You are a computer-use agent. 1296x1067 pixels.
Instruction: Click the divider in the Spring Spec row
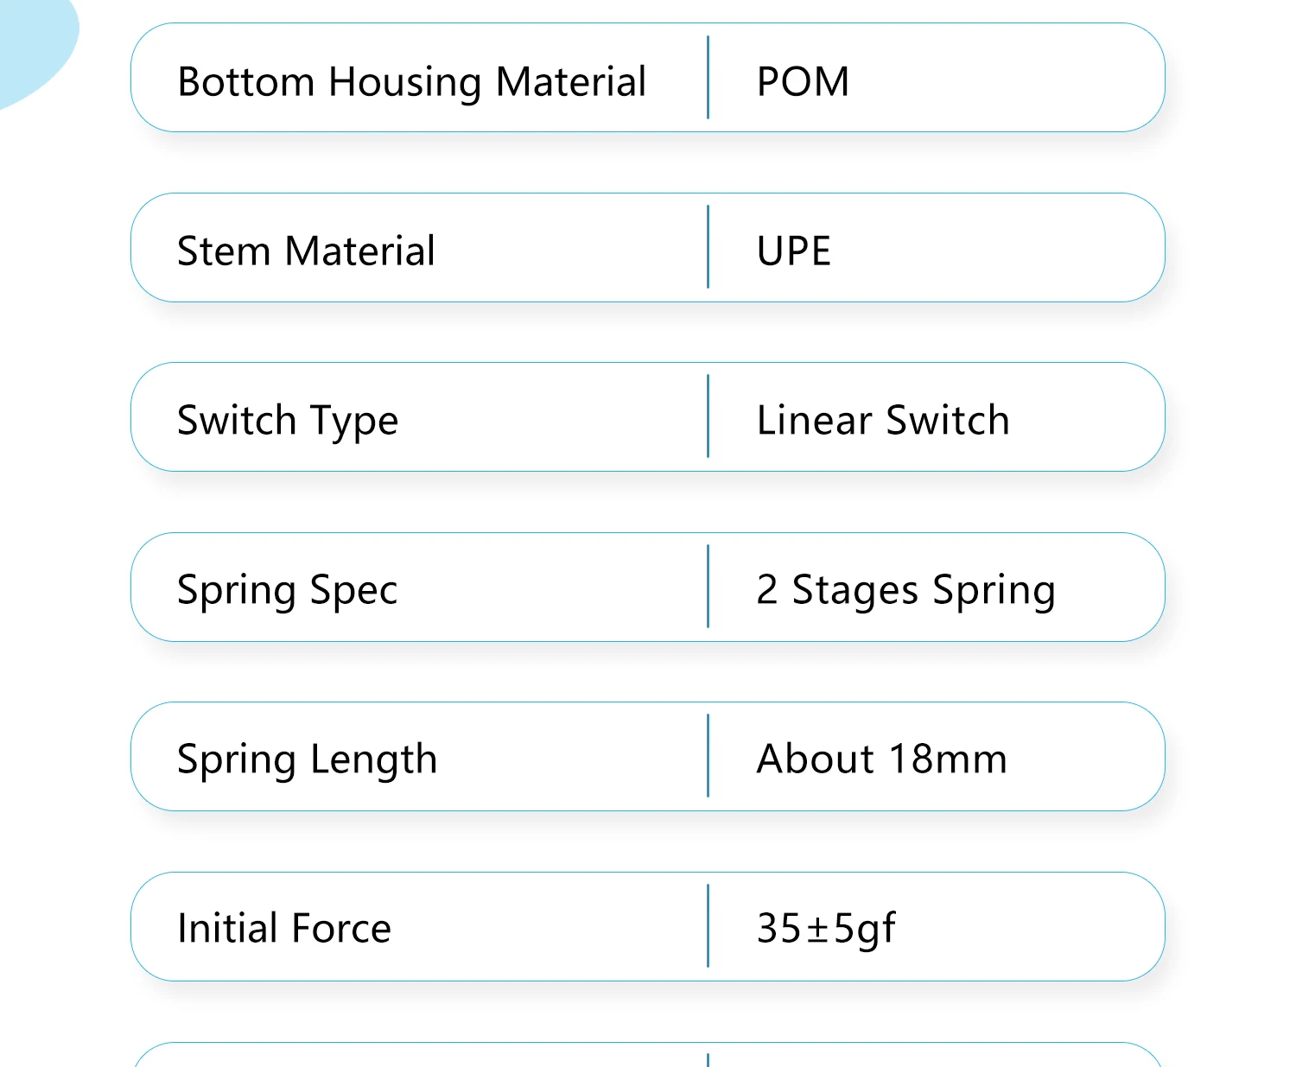[x=708, y=587]
